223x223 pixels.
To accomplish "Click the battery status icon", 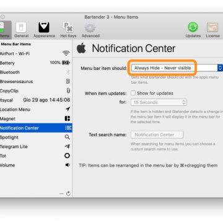I will (x=66, y=63).
